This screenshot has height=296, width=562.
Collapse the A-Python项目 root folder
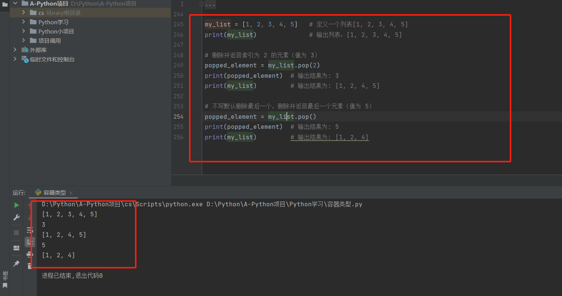click(x=15, y=3)
